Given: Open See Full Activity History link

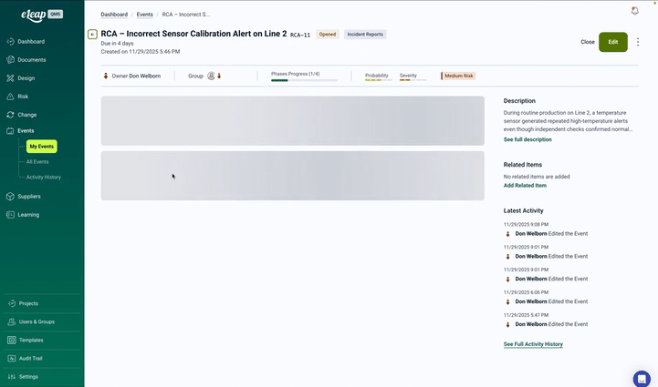Looking at the screenshot, I should [x=533, y=344].
